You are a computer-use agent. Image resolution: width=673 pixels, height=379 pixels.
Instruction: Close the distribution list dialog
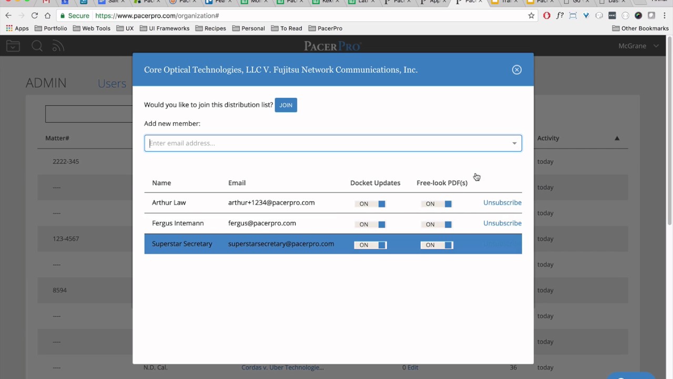point(517,69)
